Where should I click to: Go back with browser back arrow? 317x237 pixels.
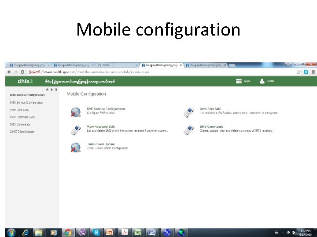pyautogui.click(x=9, y=72)
